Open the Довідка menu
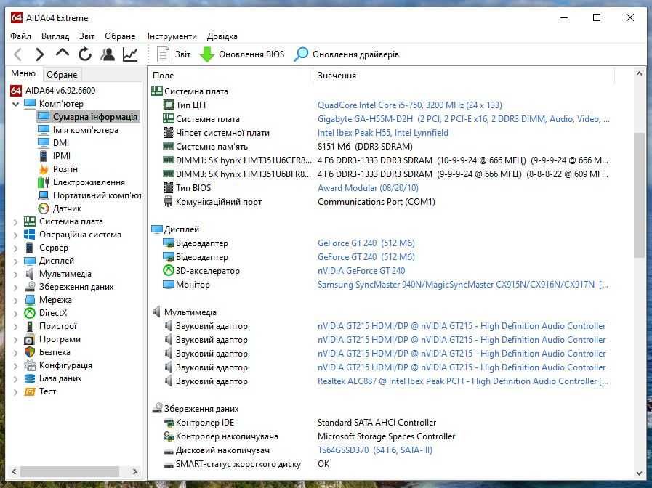This screenshot has width=652, height=488. (222, 36)
